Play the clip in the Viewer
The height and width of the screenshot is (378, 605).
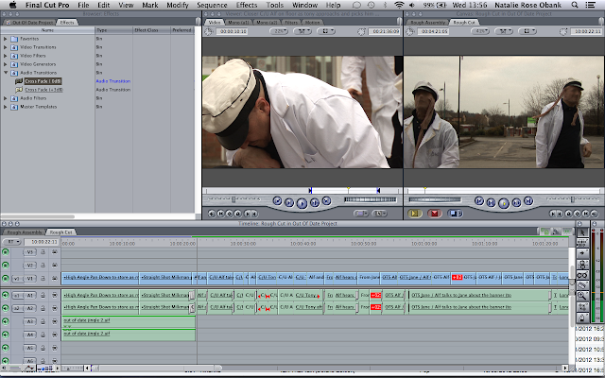click(302, 202)
